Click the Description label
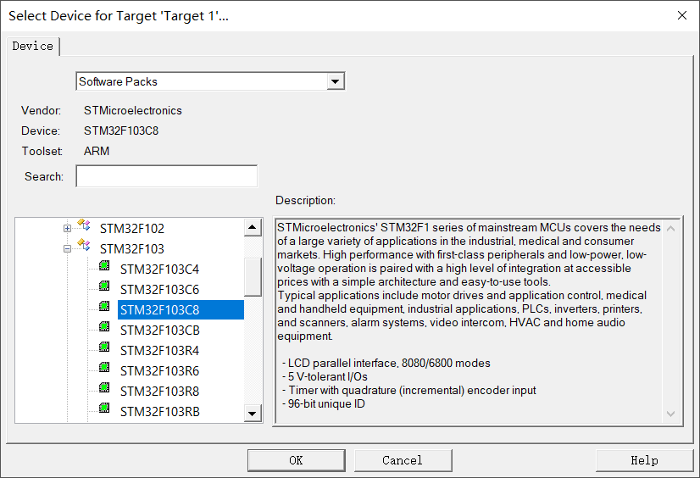The image size is (700, 478). pyautogui.click(x=305, y=200)
